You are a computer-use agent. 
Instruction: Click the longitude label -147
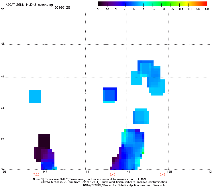[x=44, y=172]
